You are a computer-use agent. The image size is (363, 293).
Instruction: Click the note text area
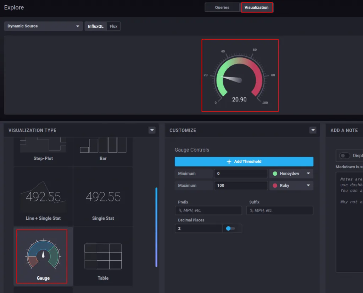[x=349, y=222]
